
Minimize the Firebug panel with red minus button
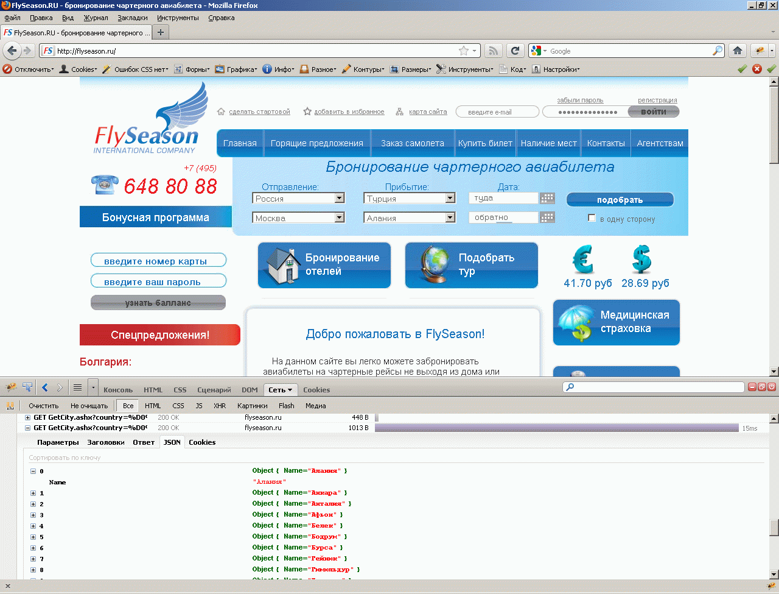(x=752, y=387)
